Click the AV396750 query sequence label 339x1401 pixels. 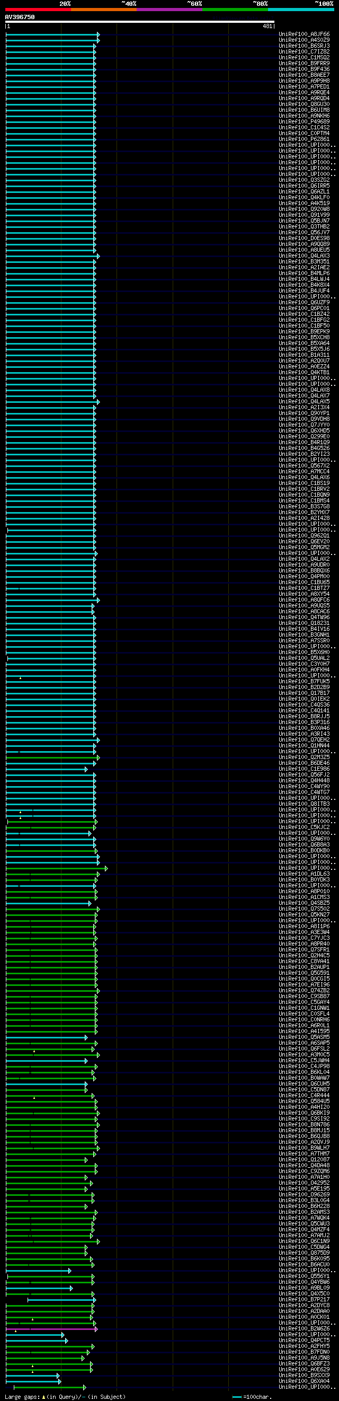point(20,17)
